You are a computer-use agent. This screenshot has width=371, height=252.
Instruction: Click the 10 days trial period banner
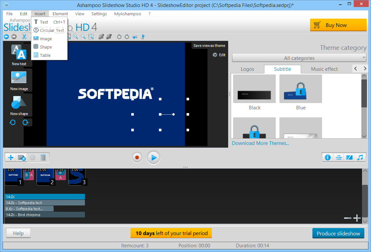[171, 233]
